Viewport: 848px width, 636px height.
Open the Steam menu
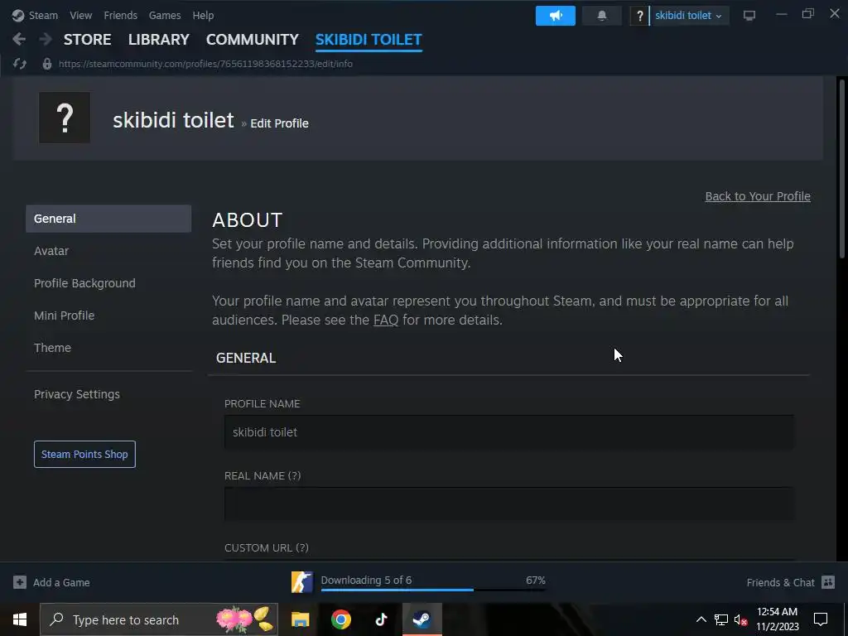43,15
